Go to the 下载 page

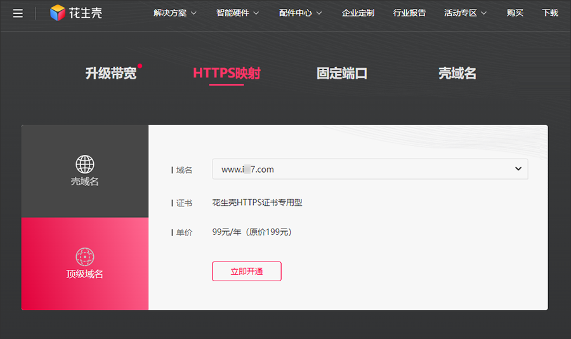click(x=550, y=13)
